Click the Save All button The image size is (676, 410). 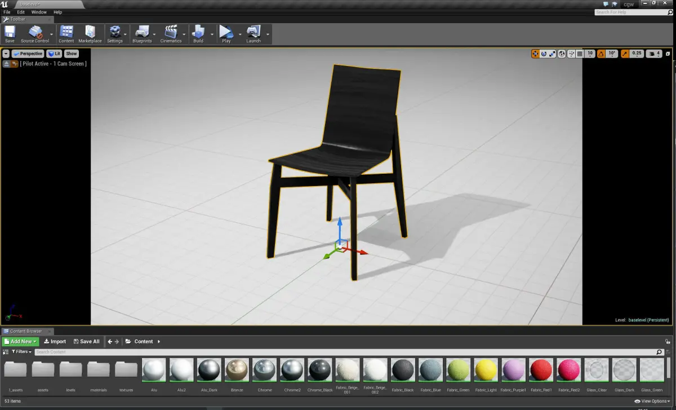(86, 341)
